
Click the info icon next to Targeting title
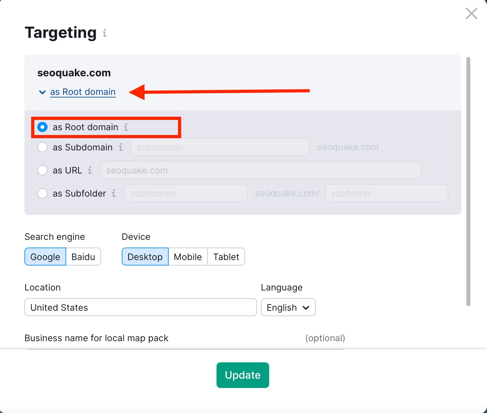(105, 33)
